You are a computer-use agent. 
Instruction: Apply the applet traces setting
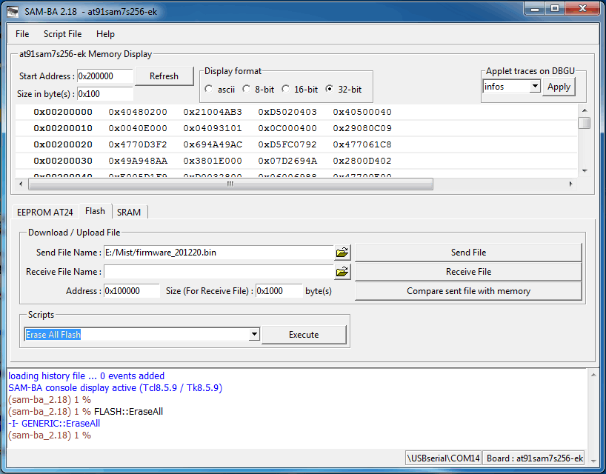point(559,87)
